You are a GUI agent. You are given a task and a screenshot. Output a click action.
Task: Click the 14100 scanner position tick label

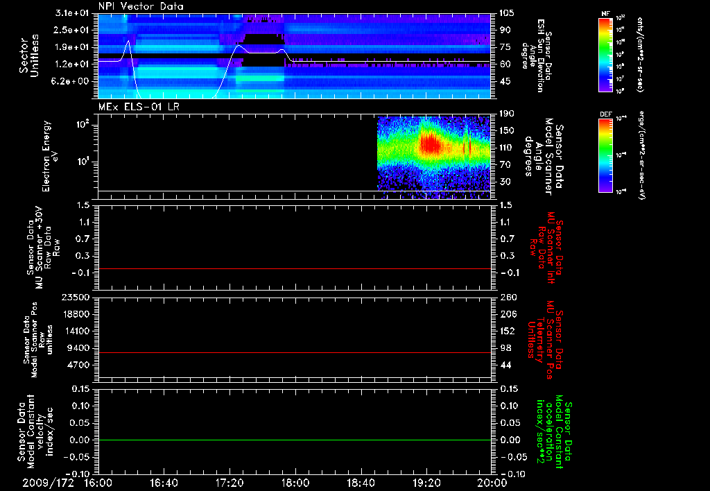click(x=75, y=331)
